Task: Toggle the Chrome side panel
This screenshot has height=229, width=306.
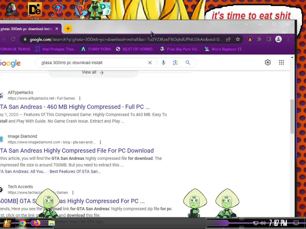Action: coord(269,39)
